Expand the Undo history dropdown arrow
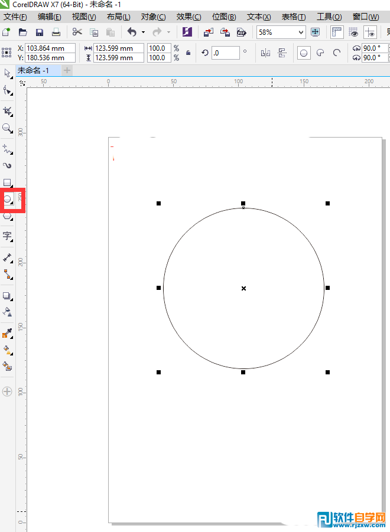The image size is (390, 532). click(143, 32)
